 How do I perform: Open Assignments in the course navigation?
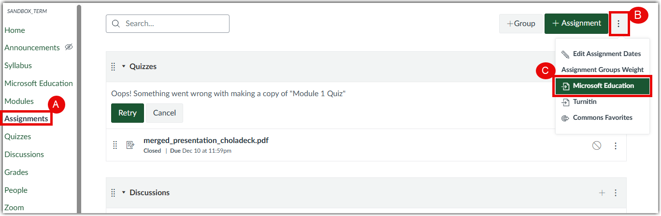[26, 118]
